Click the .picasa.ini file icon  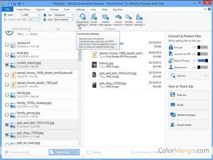(x=13, y=45)
